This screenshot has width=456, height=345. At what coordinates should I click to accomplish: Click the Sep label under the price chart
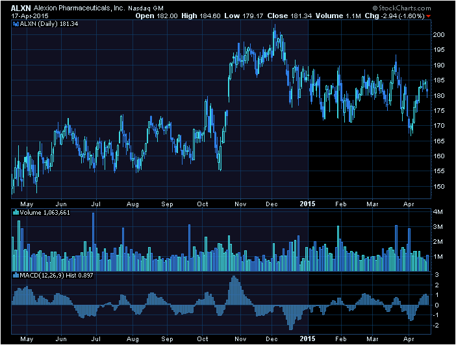167,204
